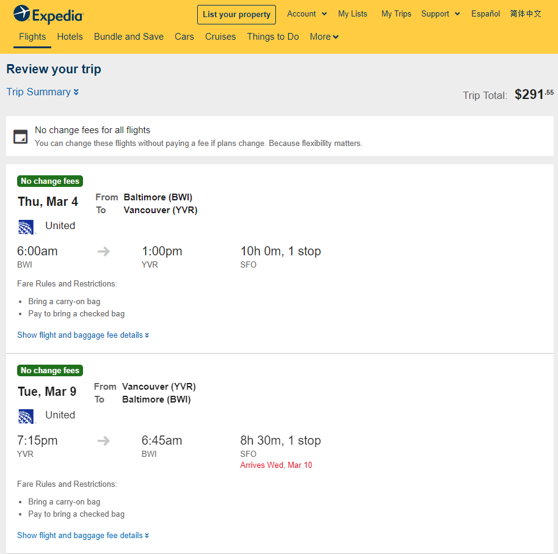Select the Cruises tab
The image size is (558, 554).
pyautogui.click(x=220, y=37)
